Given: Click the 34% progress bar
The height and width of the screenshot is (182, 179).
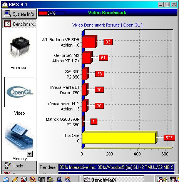Looking at the screenshot, I should click(52, 13).
